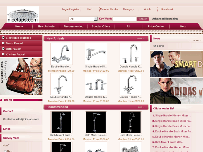Select the Recommended menu tab

point(73,26)
